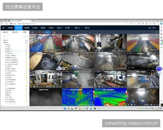Refresh the 238 kb/s video feed

coord(122,51)
